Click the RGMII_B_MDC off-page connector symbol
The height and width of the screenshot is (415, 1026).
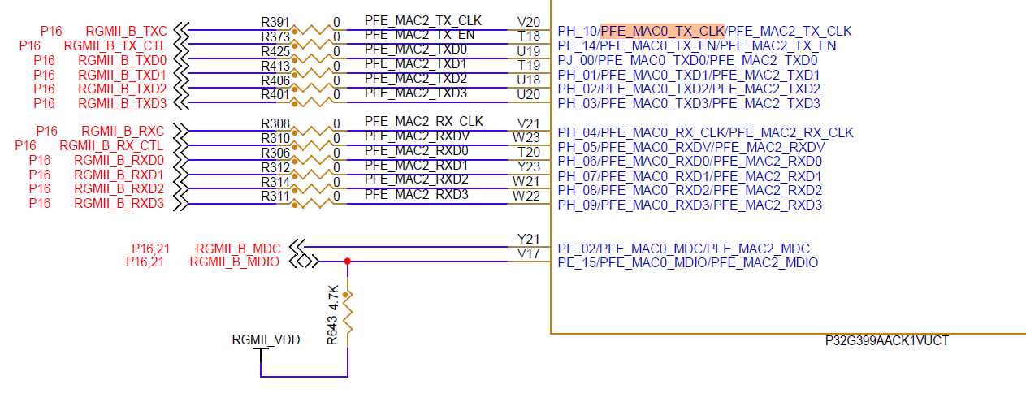(297, 247)
